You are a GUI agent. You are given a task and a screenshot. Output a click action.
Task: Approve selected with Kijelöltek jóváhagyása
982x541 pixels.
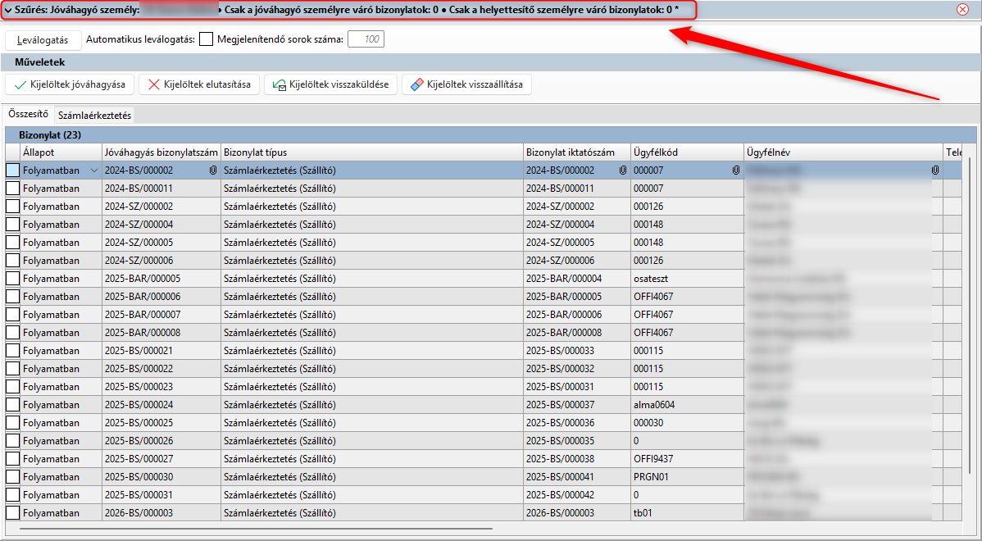click(x=70, y=84)
